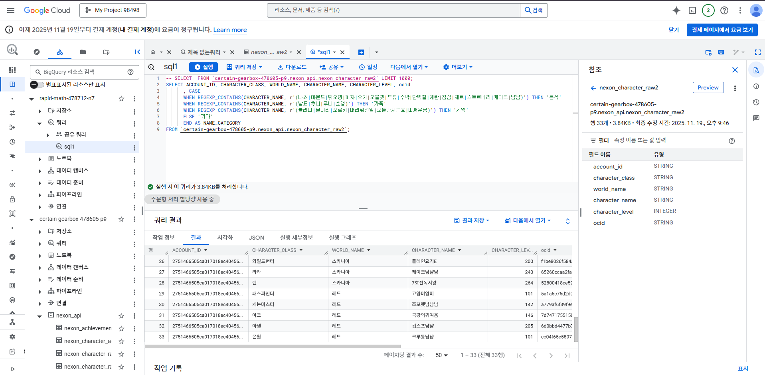This screenshot has height=375, width=765.
Task: Open notifications badge showing 2
Action: [x=708, y=10]
